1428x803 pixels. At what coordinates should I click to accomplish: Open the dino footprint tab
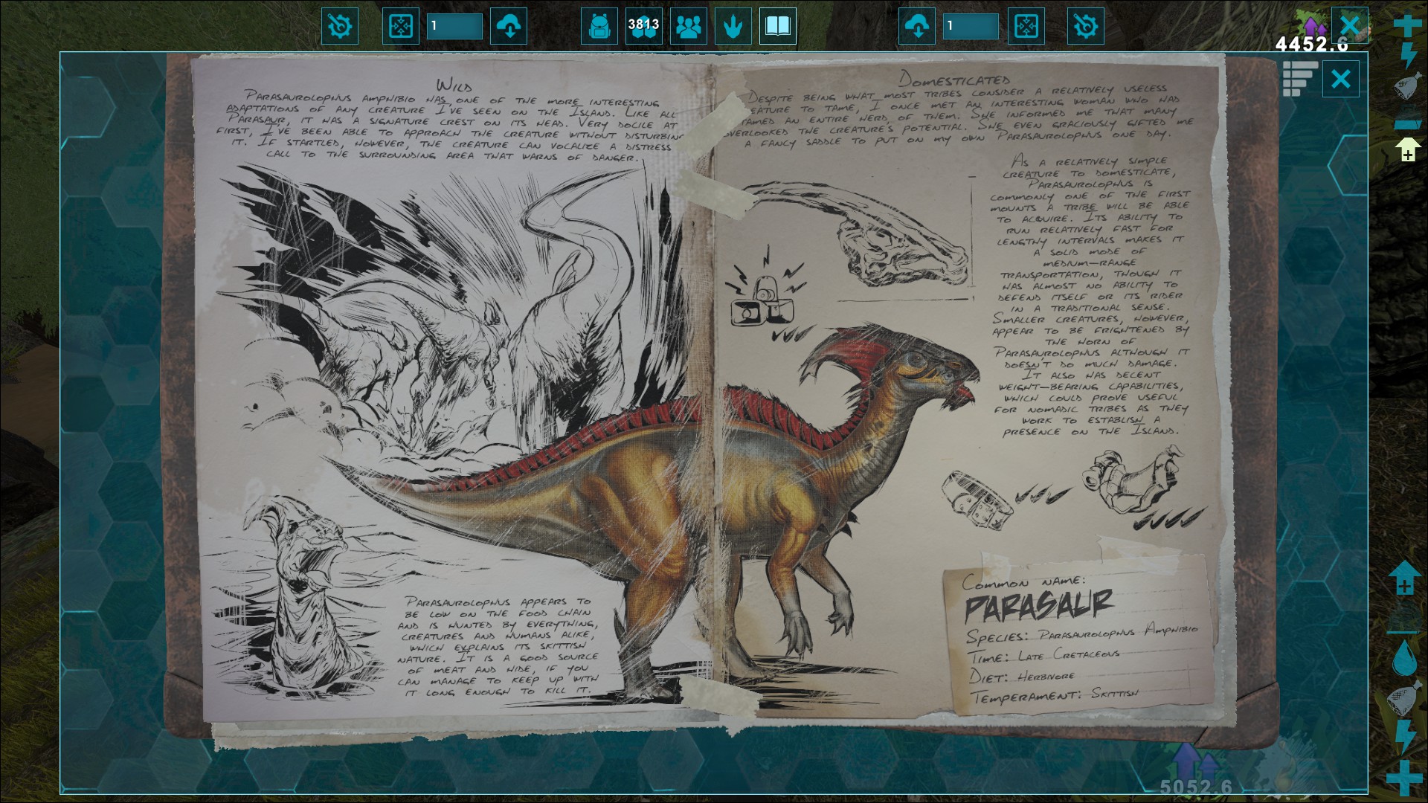pos(733,27)
